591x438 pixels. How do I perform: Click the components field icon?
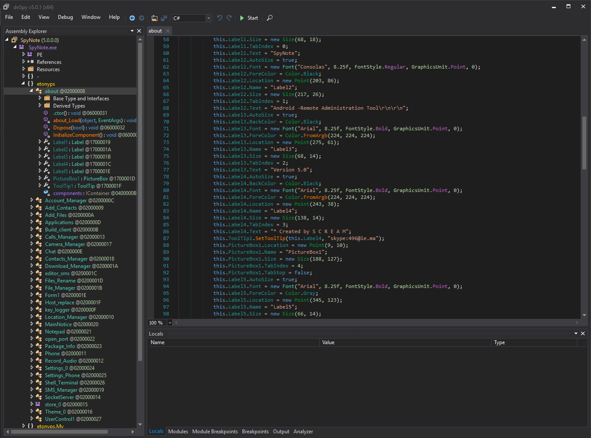coord(46,193)
